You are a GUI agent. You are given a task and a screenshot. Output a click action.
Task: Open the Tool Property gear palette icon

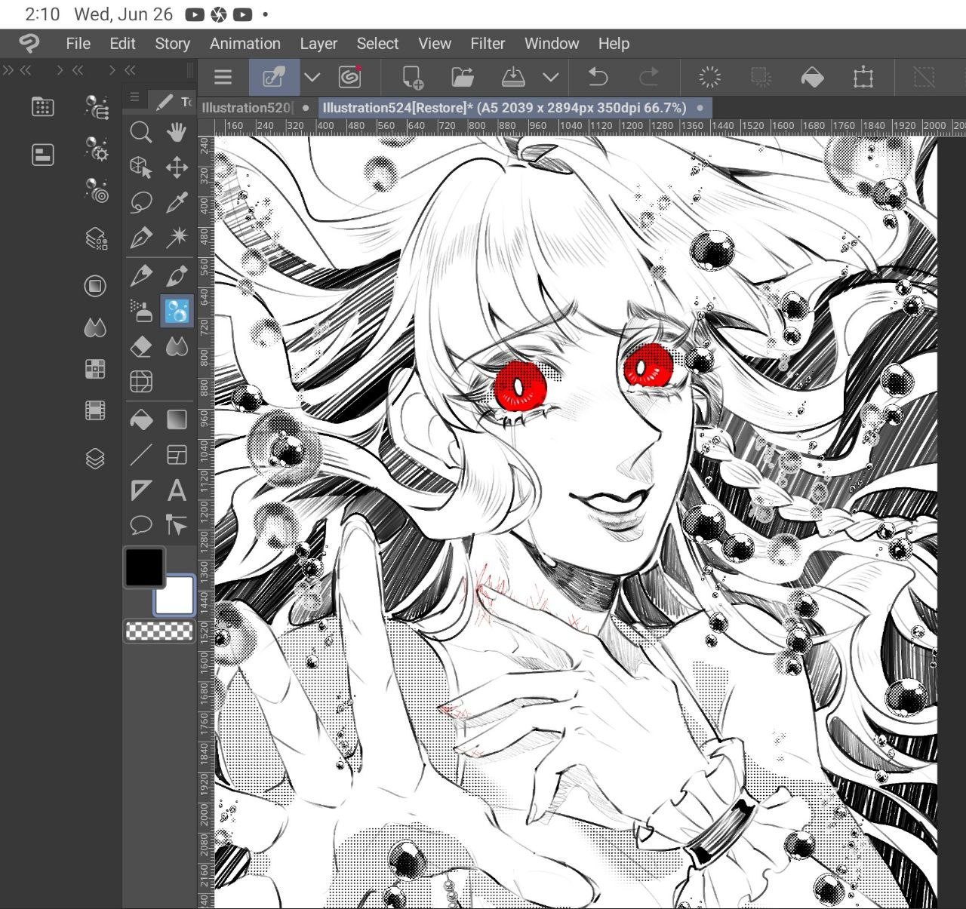(x=96, y=149)
